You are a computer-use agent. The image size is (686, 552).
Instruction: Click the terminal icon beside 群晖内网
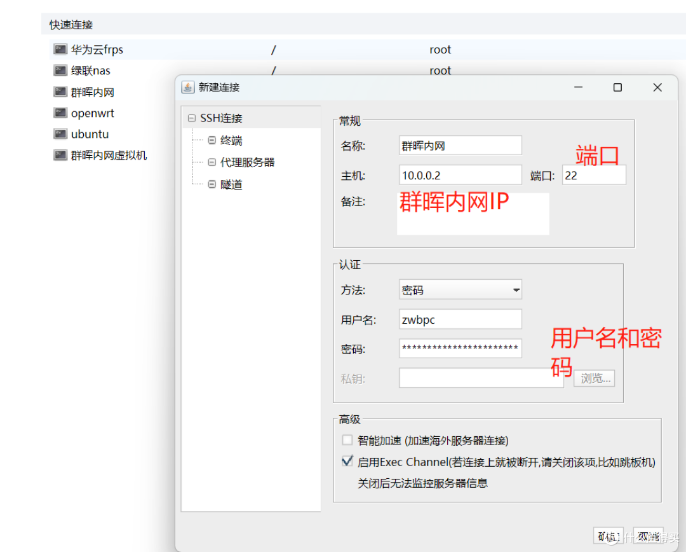(60, 92)
